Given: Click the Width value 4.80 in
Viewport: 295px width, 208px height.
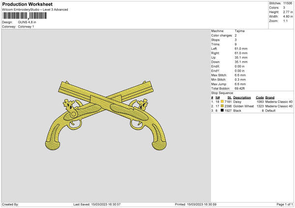Looking at the screenshot, I should coord(288,17).
